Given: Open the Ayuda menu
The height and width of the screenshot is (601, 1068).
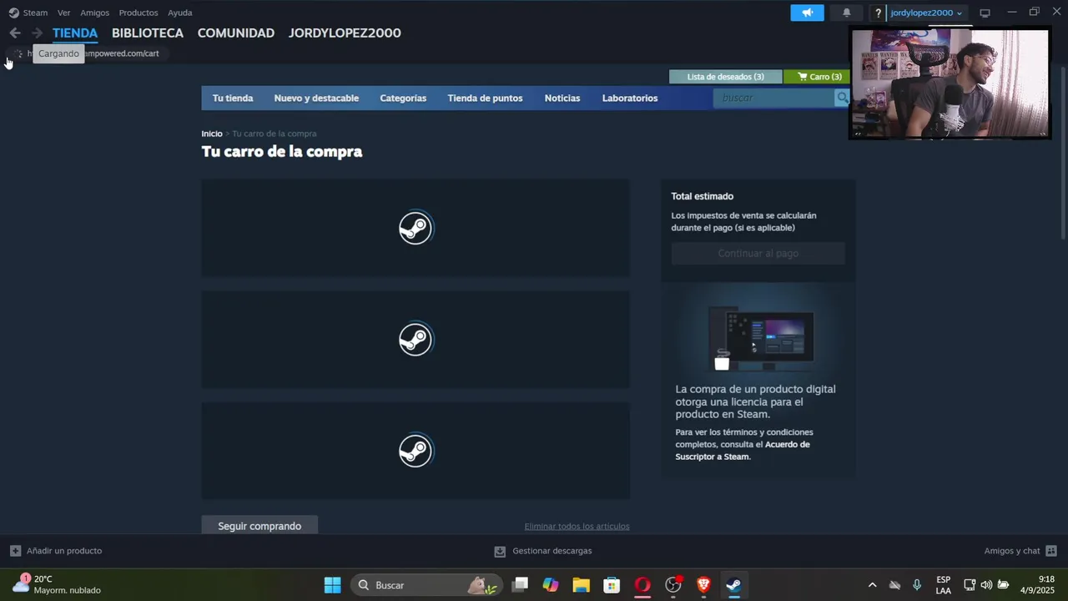Looking at the screenshot, I should 179,13.
